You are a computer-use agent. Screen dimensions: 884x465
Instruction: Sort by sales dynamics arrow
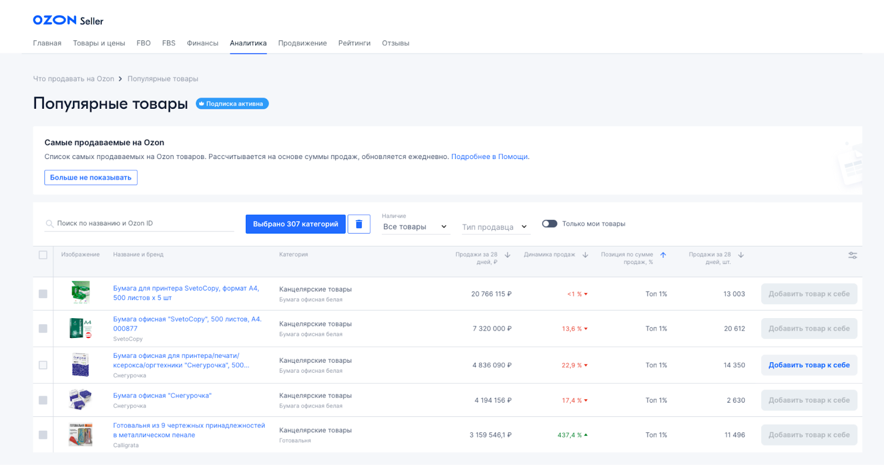(585, 255)
